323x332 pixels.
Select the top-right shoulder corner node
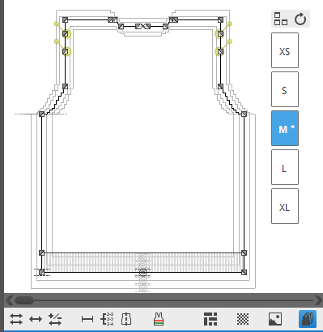(220, 19)
